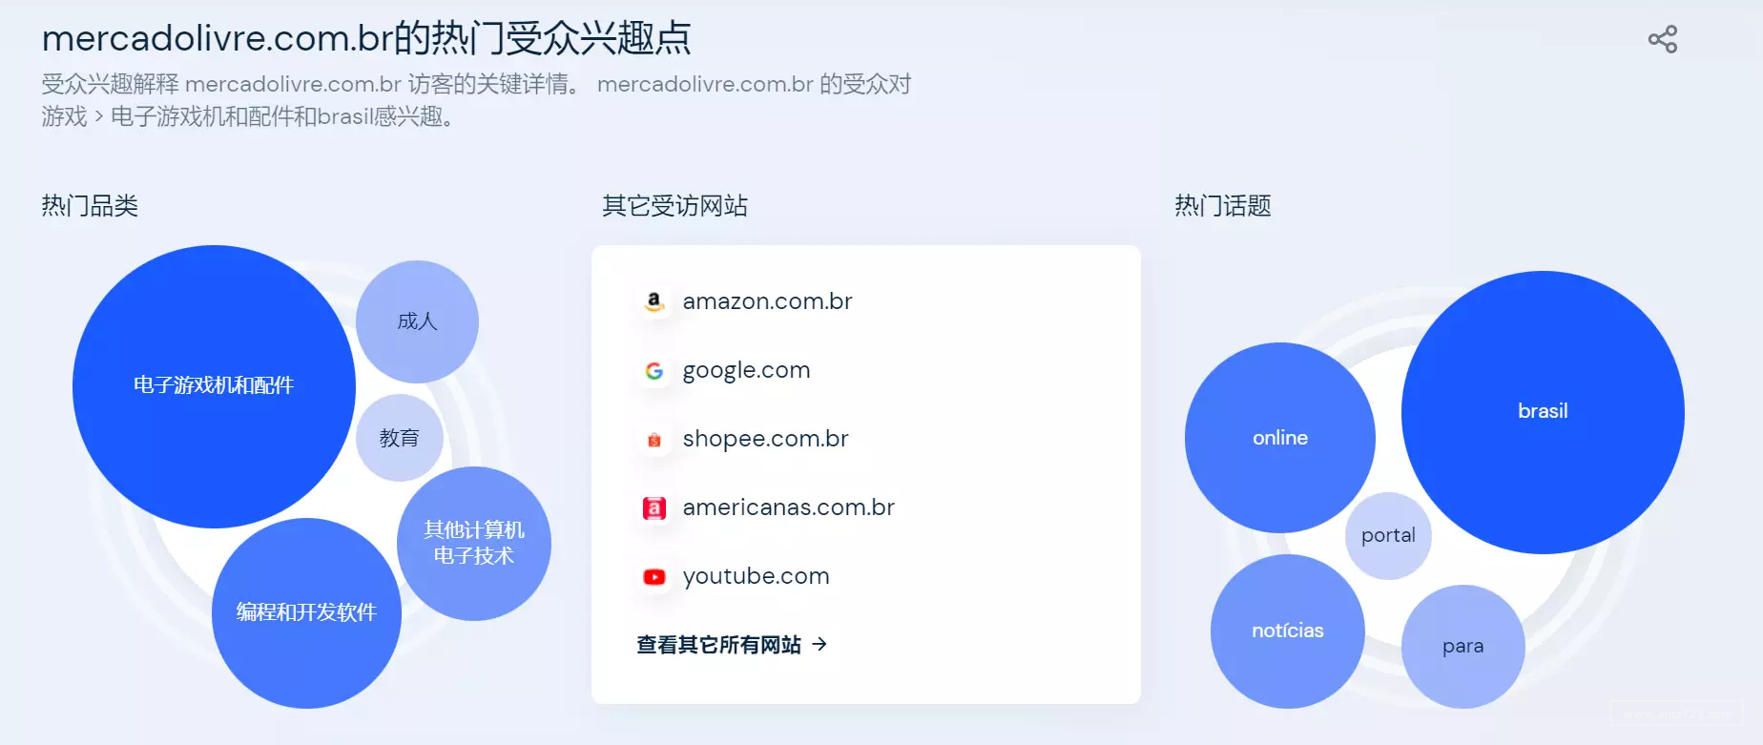Viewport: 1763px width, 745px height.
Task: Click the Google favicon icon
Action: tap(654, 371)
